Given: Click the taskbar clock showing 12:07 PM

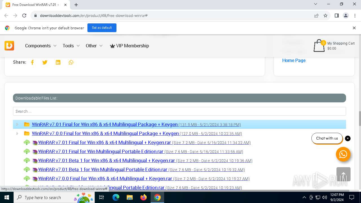Looking at the screenshot, I should tap(337, 197).
